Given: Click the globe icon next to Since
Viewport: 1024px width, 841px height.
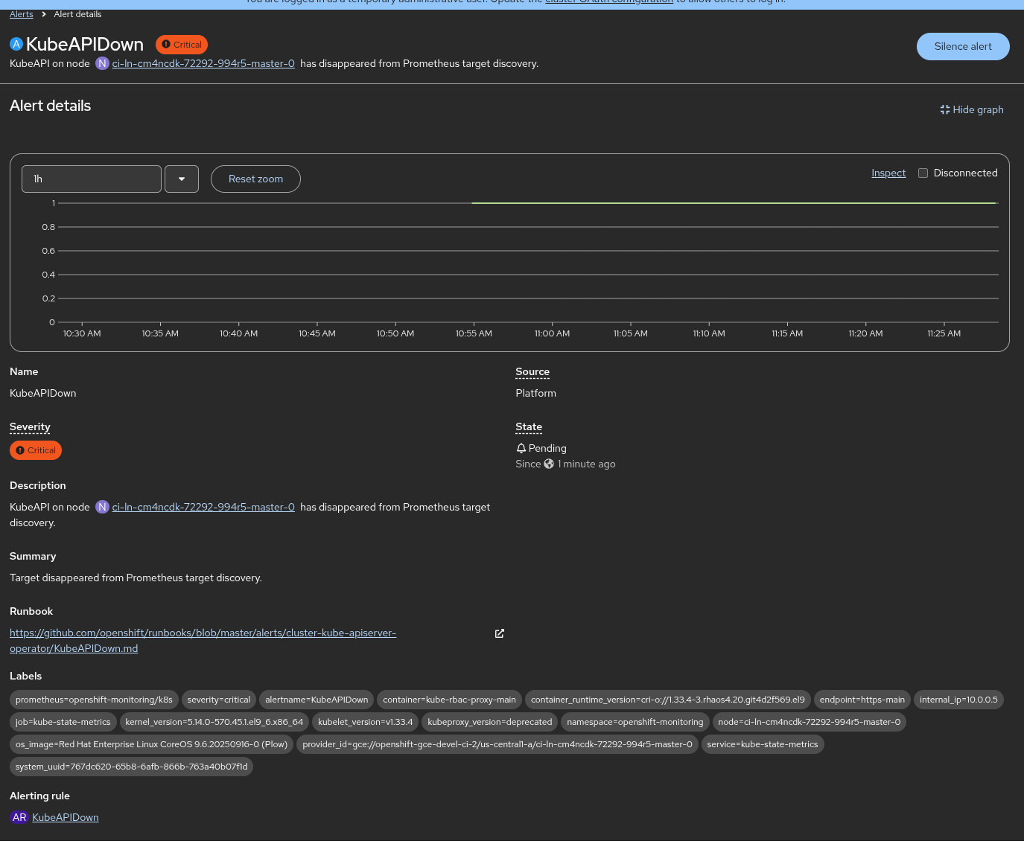Looking at the screenshot, I should click(549, 464).
